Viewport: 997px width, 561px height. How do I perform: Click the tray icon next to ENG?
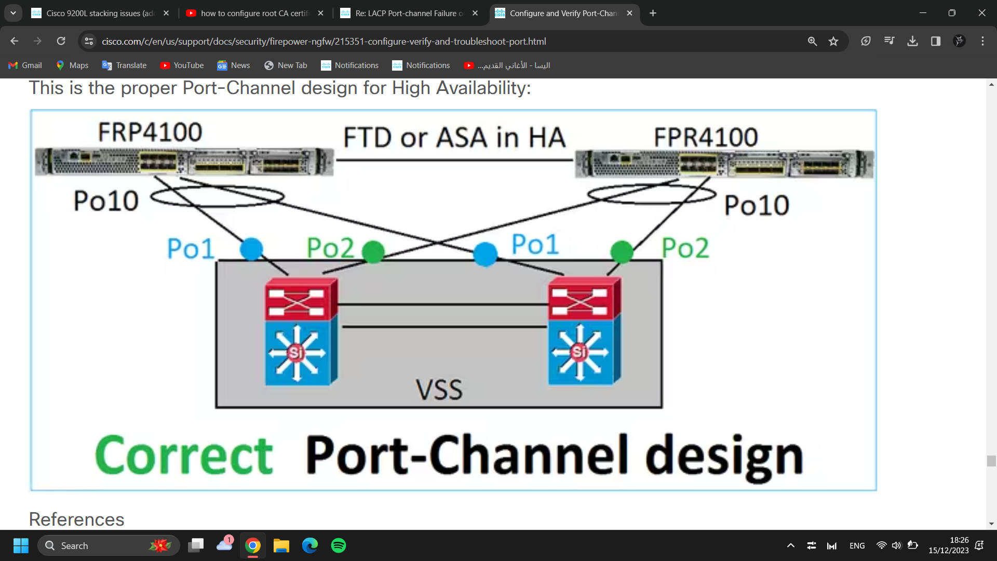coord(832,545)
